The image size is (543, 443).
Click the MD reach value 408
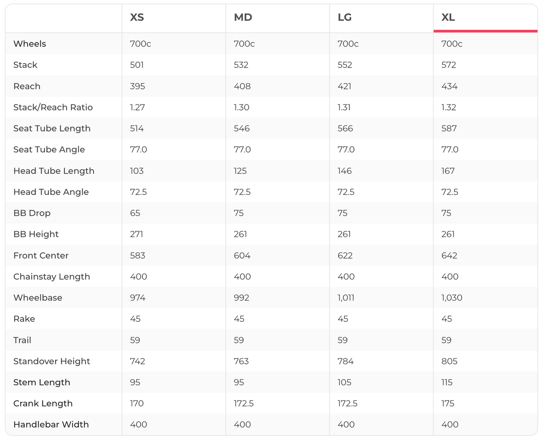[x=242, y=86]
